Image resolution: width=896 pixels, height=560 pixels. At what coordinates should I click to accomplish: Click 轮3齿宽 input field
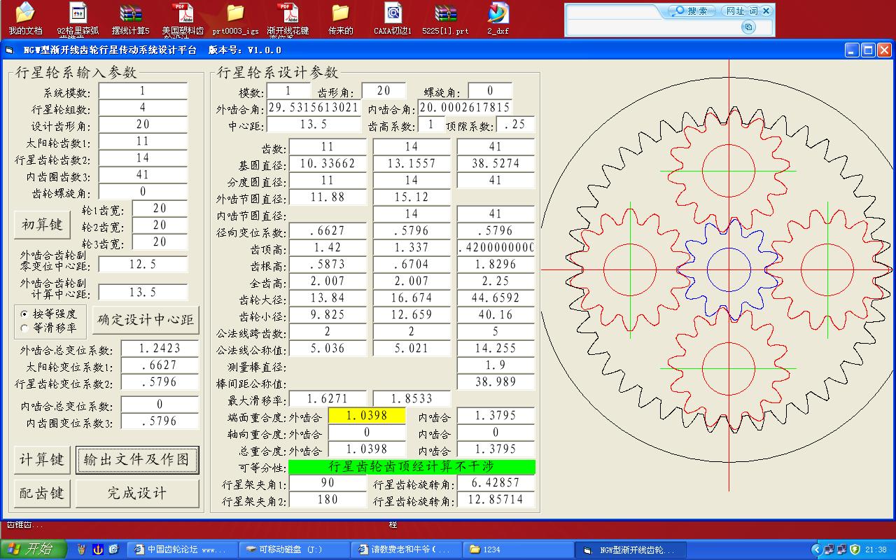(x=160, y=242)
